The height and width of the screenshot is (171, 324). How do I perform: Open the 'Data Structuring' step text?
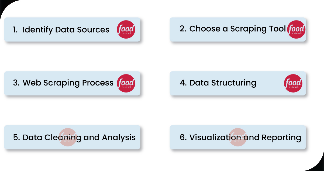tap(223, 83)
